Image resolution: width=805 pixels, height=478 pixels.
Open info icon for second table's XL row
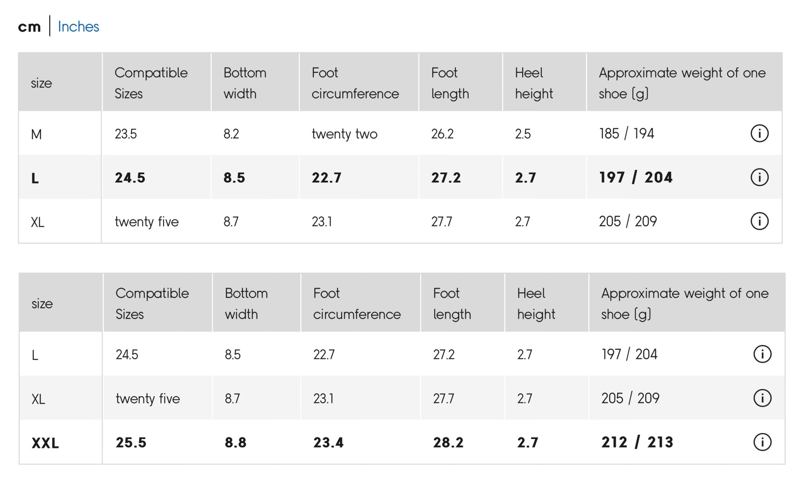point(762,398)
